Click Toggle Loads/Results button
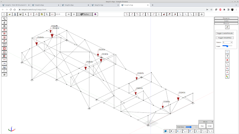Screen dimensions: 239x134 [225, 33]
